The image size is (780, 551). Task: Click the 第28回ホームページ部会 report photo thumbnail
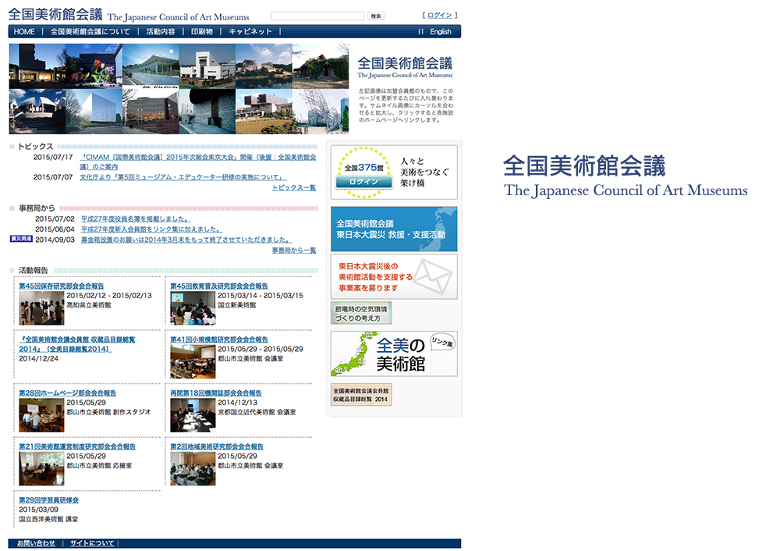pyautogui.click(x=42, y=415)
